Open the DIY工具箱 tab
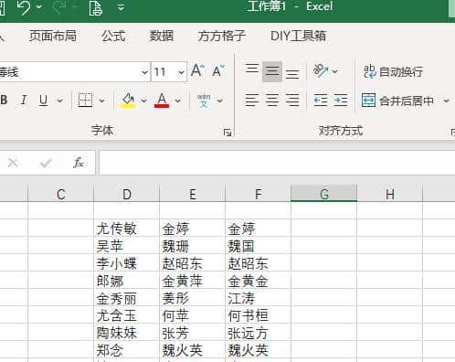This screenshot has width=455, height=362. 298,36
